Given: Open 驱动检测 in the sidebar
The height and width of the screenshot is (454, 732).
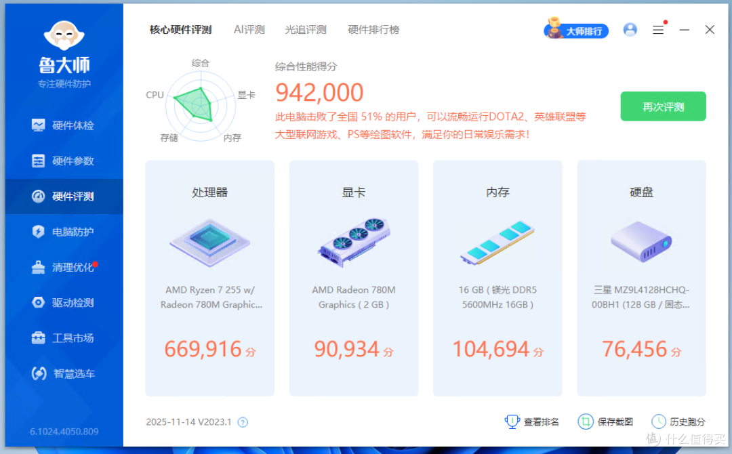Looking at the screenshot, I should point(64,303).
